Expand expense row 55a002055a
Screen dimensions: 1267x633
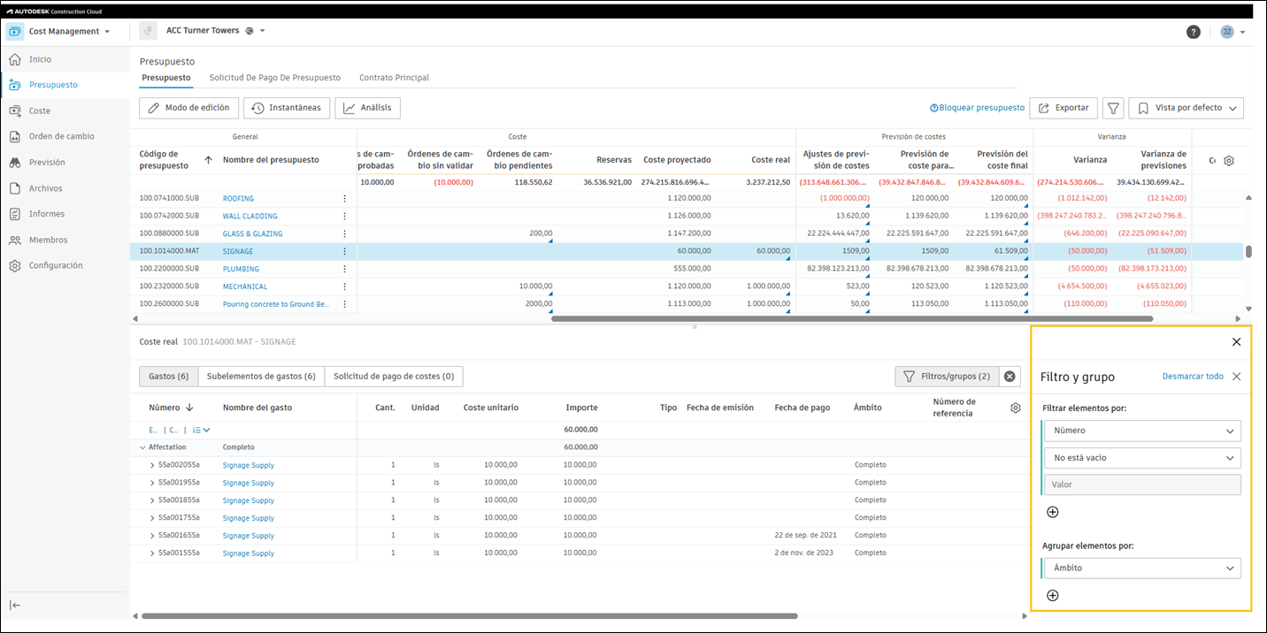[x=152, y=465]
